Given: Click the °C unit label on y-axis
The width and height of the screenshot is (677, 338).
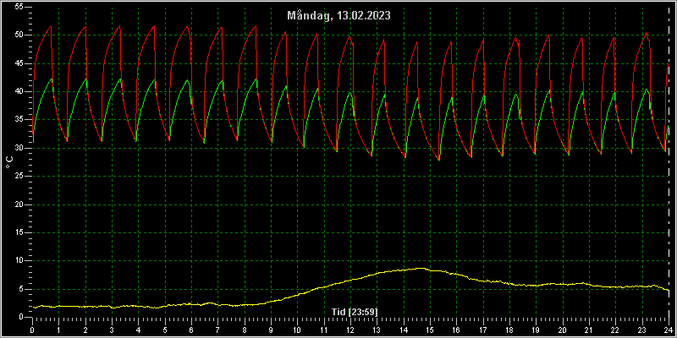Looking at the screenshot, I should click(x=9, y=162).
